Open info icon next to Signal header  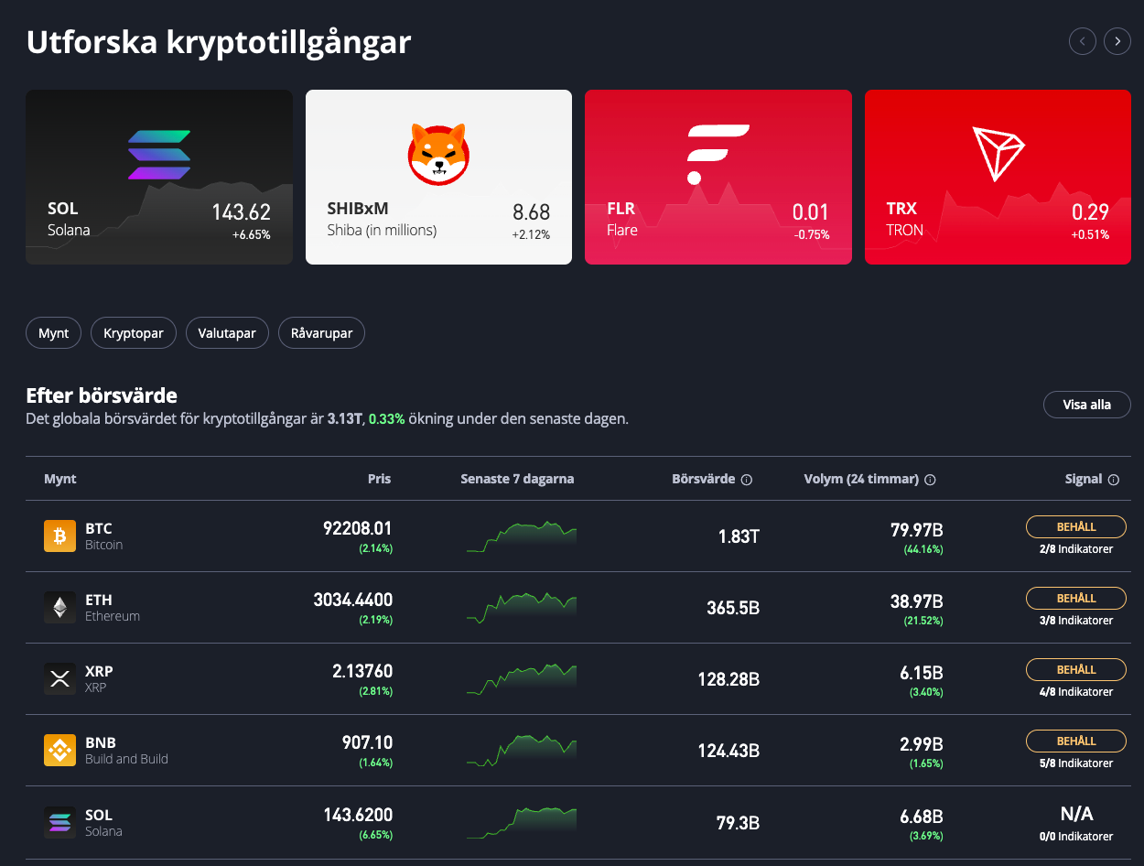[x=1114, y=480]
